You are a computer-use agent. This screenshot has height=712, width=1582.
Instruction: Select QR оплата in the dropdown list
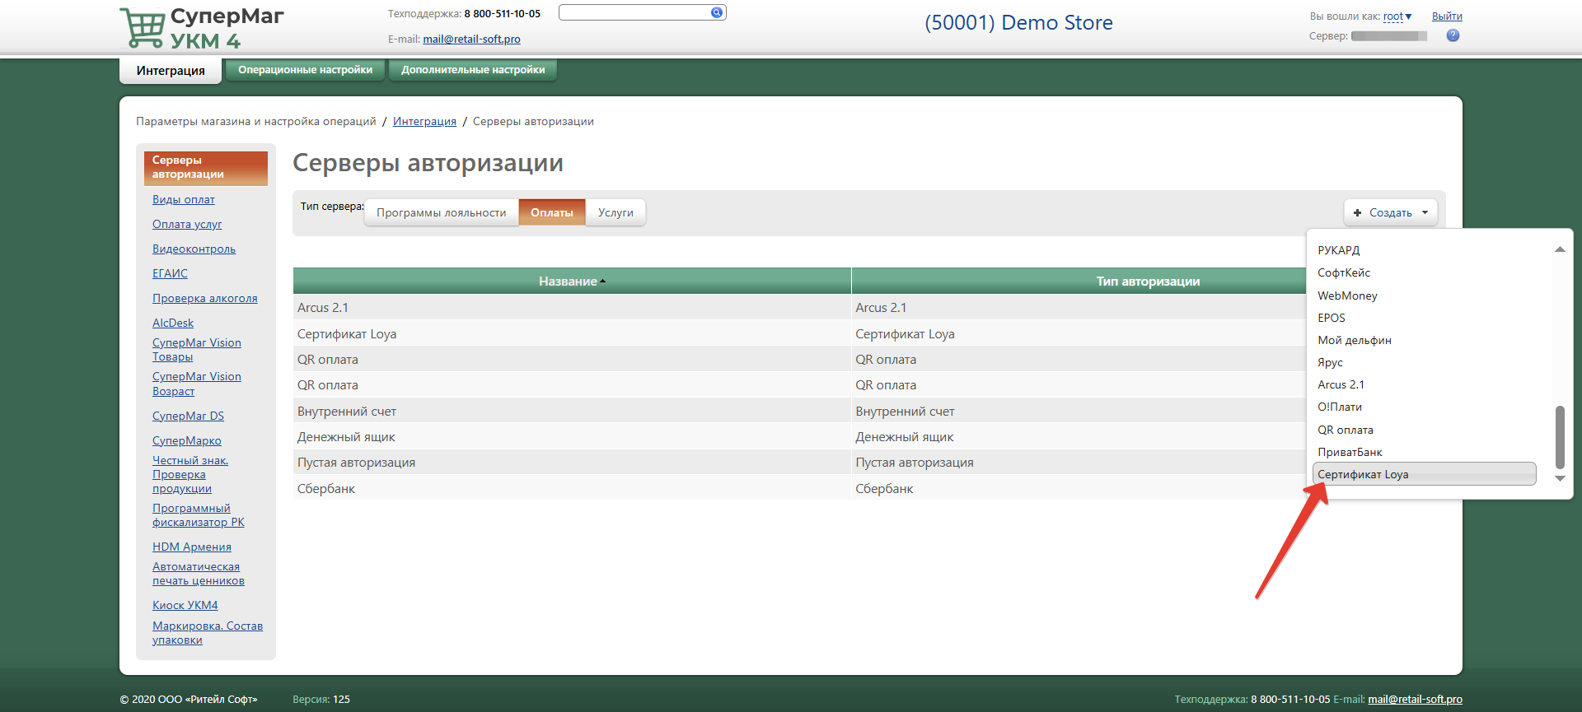pyautogui.click(x=1345, y=430)
